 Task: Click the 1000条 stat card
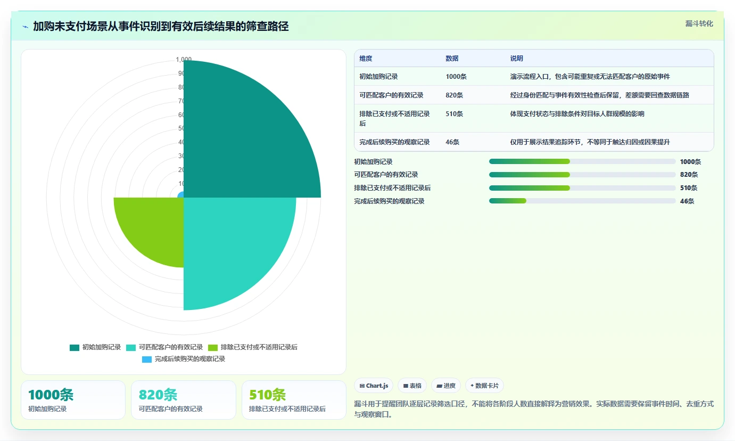pos(73,400)
